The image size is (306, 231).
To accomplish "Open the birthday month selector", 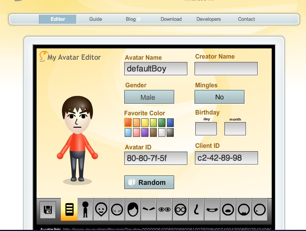I will (x=235, y=129).
